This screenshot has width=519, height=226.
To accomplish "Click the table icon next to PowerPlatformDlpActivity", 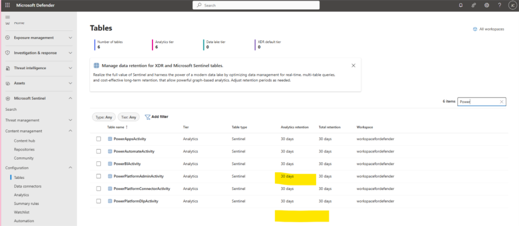I will (110, 201).
